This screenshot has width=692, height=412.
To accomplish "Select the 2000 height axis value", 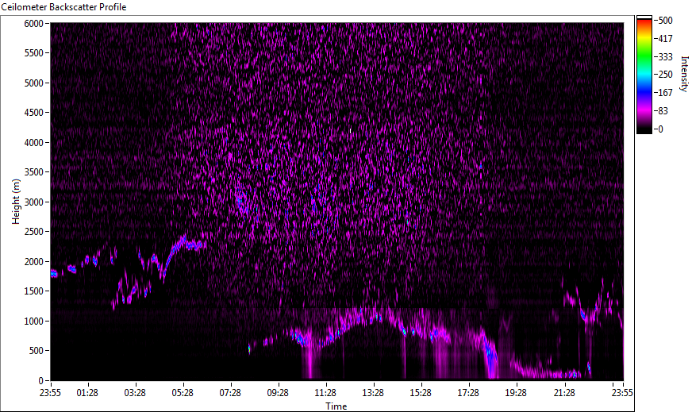I will click(x=33, y=262).
